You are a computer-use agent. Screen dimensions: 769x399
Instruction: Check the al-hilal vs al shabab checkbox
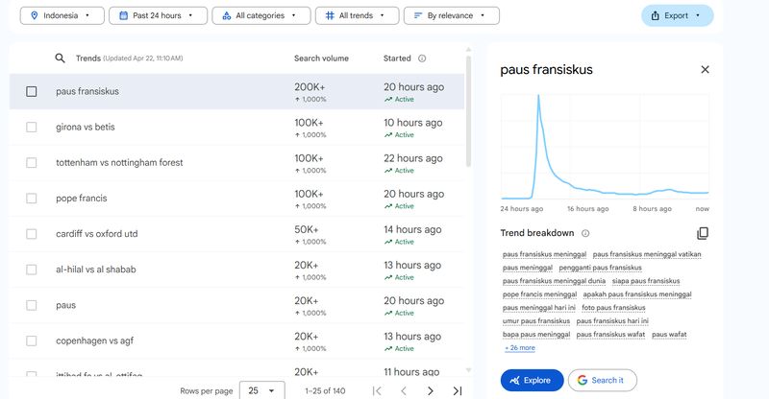tap(32, 270)
